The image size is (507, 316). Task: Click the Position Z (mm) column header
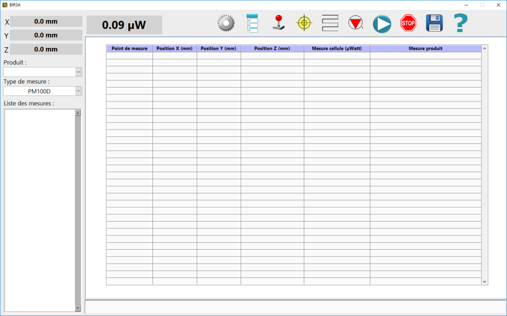tap(272, 48)
